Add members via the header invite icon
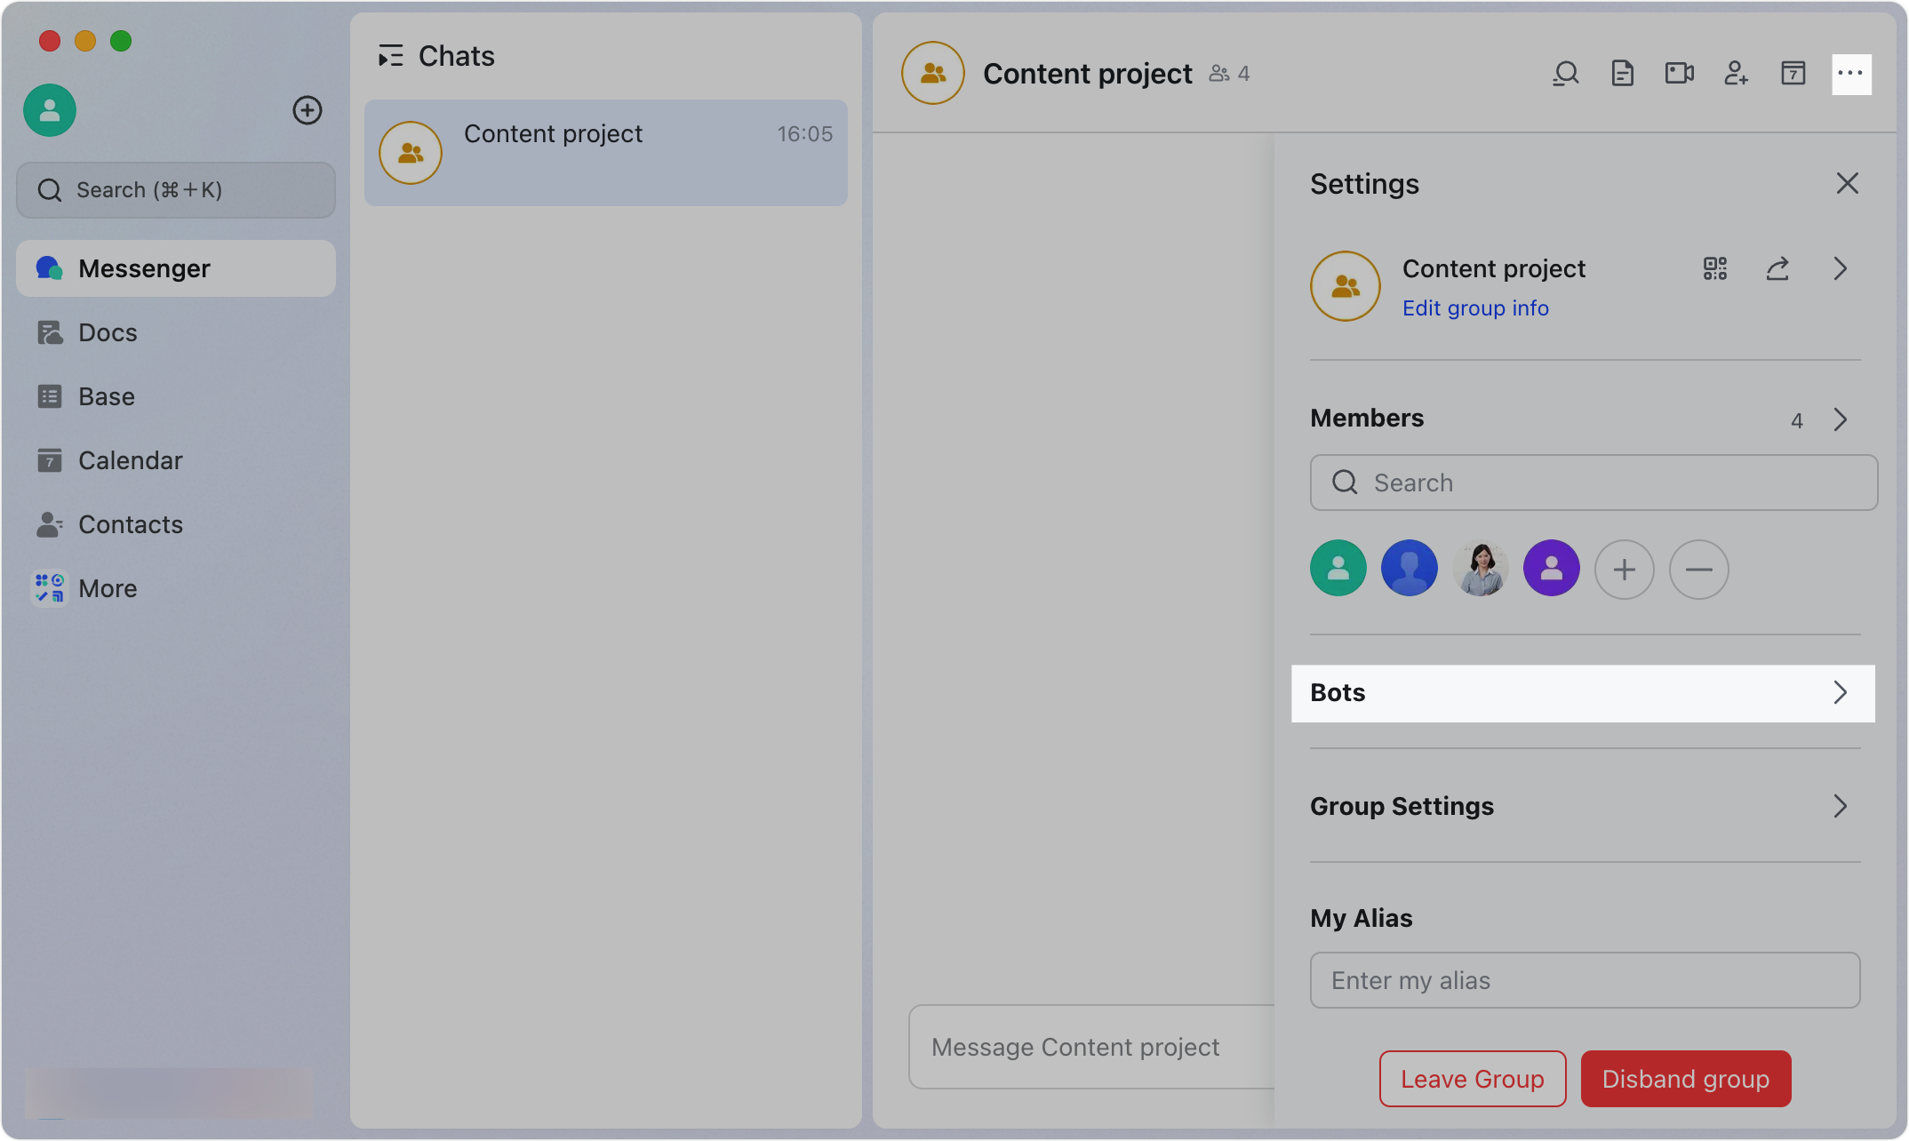This screenshot has width=1909, height=1141. tap(1737, 74)
